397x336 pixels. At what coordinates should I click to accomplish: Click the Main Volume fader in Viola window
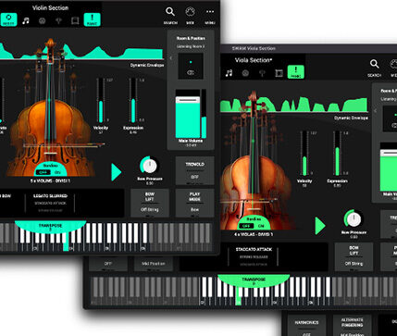click(389, 167)
